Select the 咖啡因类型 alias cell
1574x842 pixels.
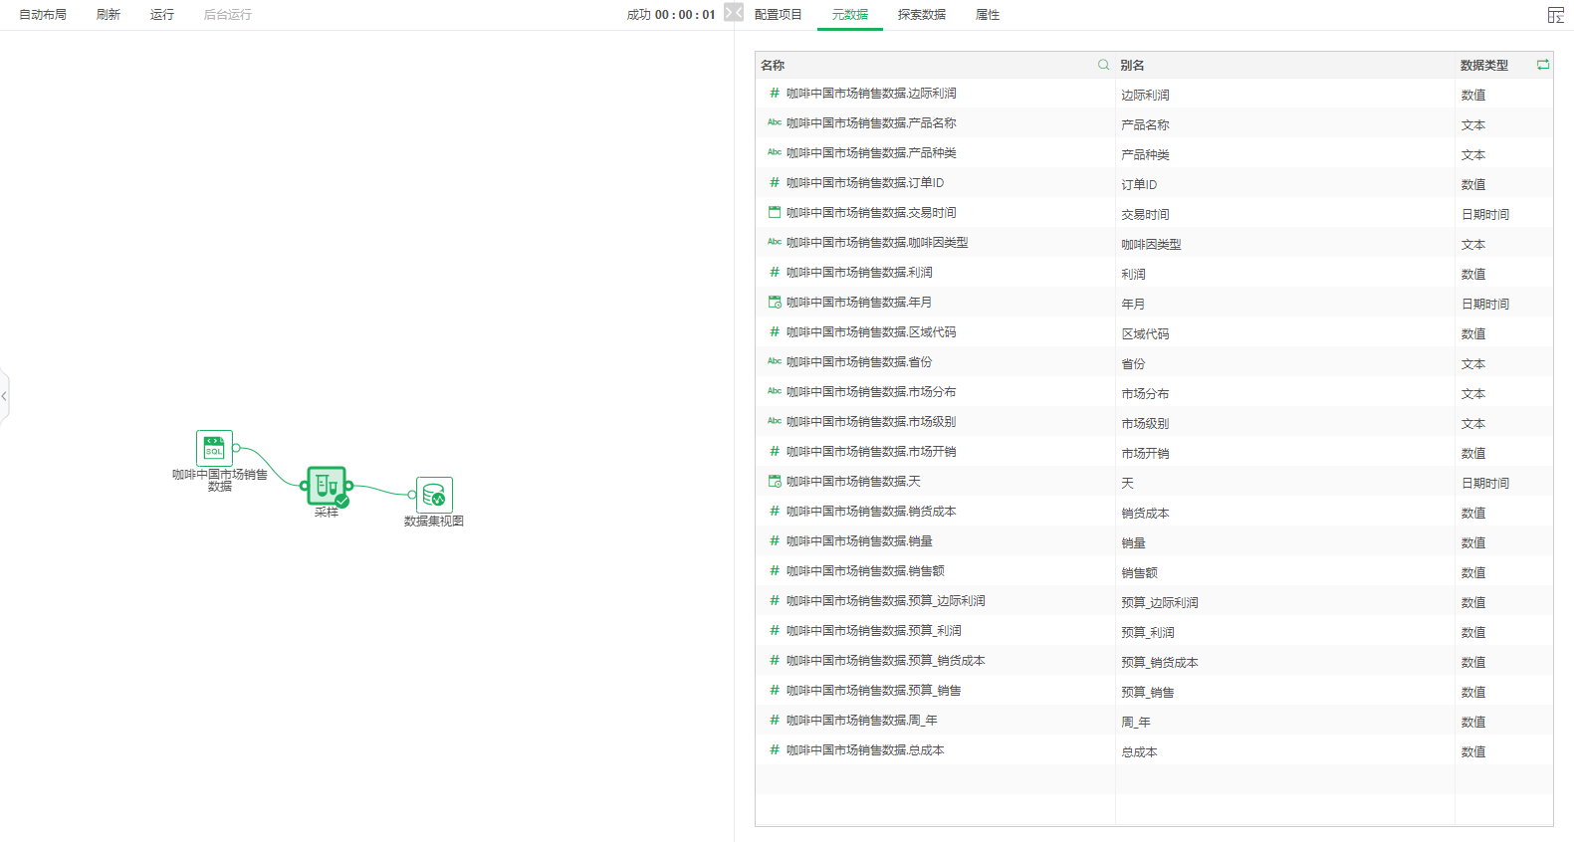(1153, 244)
